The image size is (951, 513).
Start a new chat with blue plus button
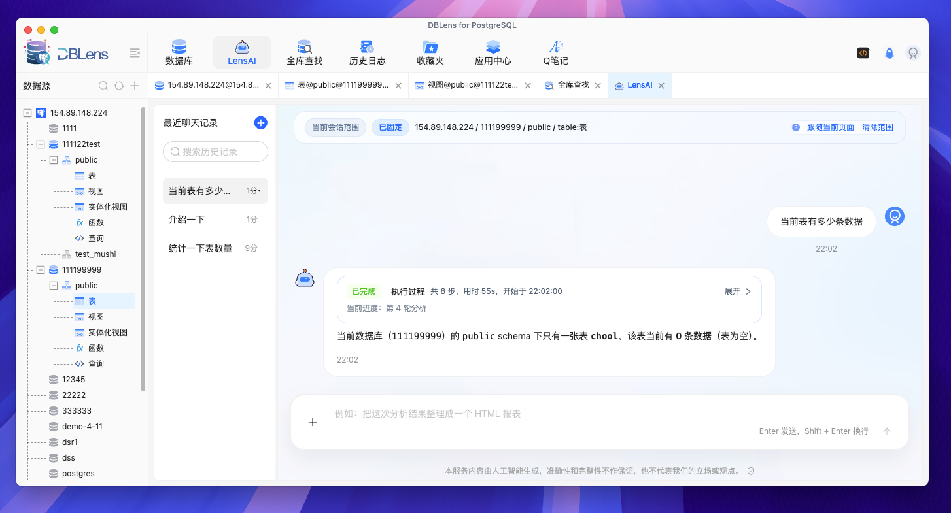tap(260, 123)
